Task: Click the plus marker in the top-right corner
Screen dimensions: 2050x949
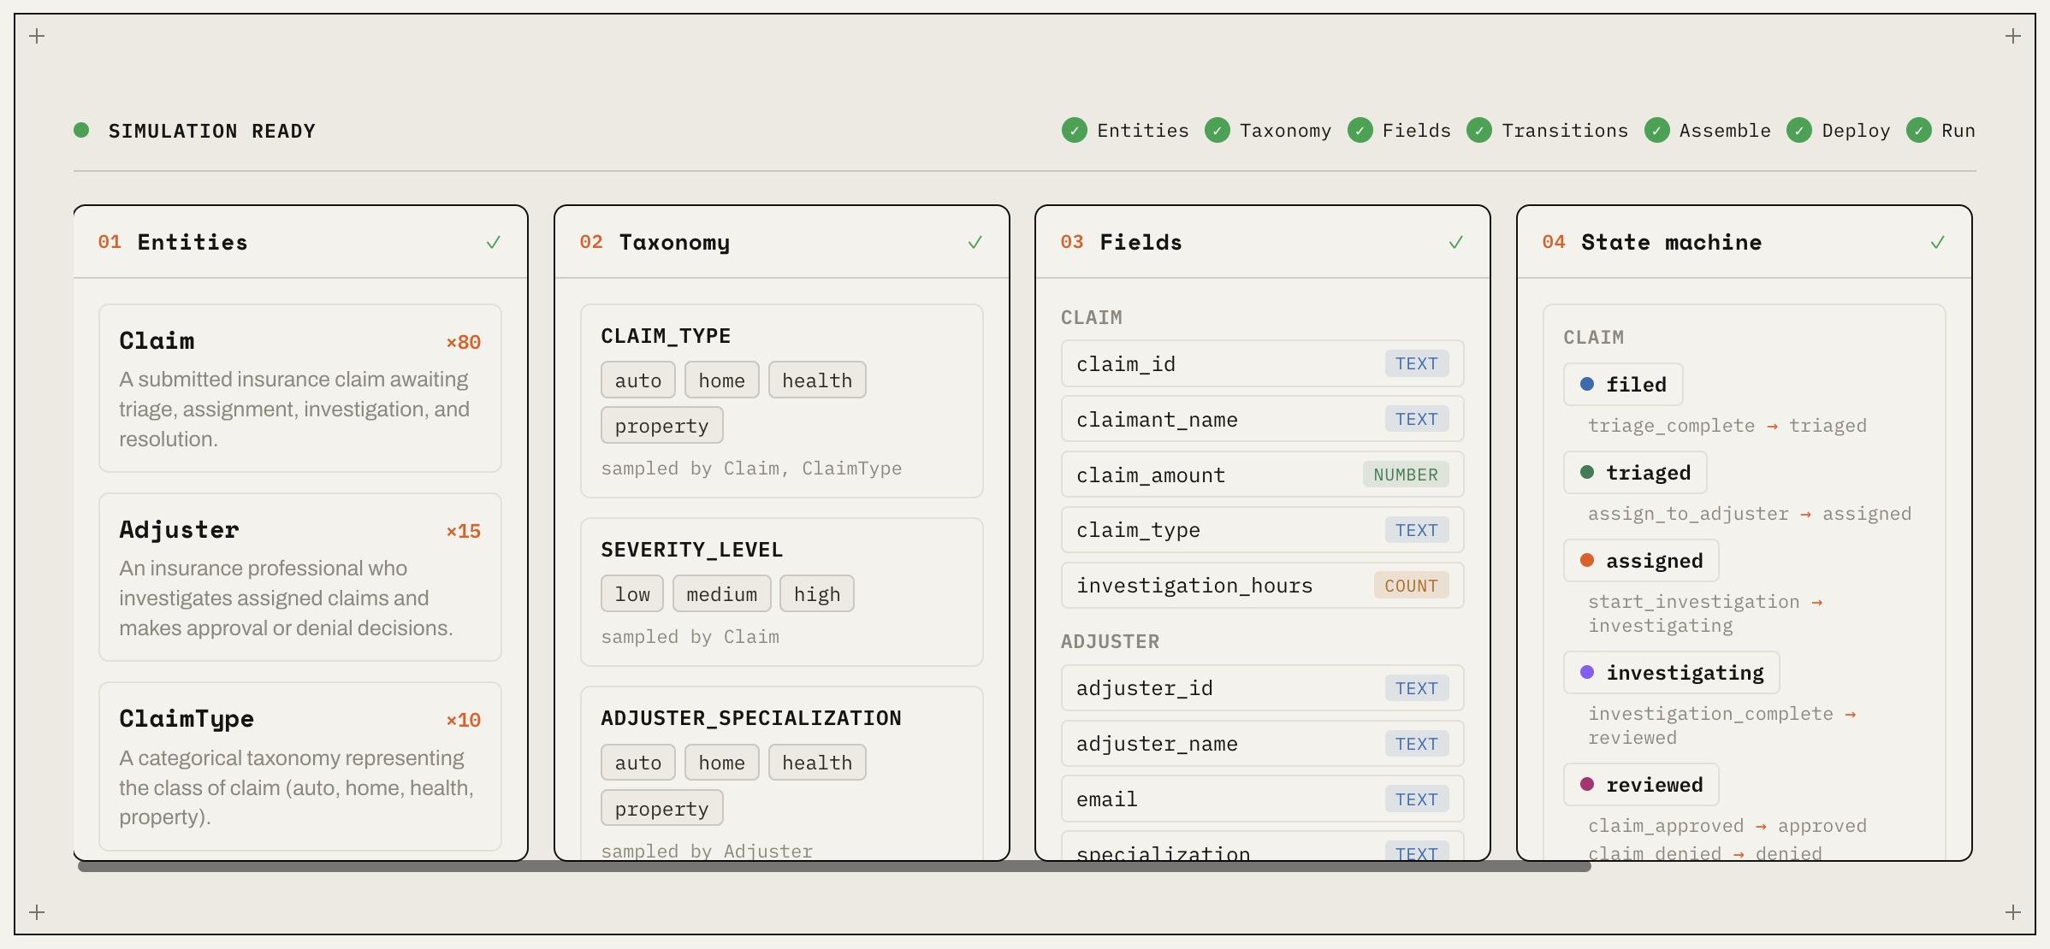Action: point(2012,36)
